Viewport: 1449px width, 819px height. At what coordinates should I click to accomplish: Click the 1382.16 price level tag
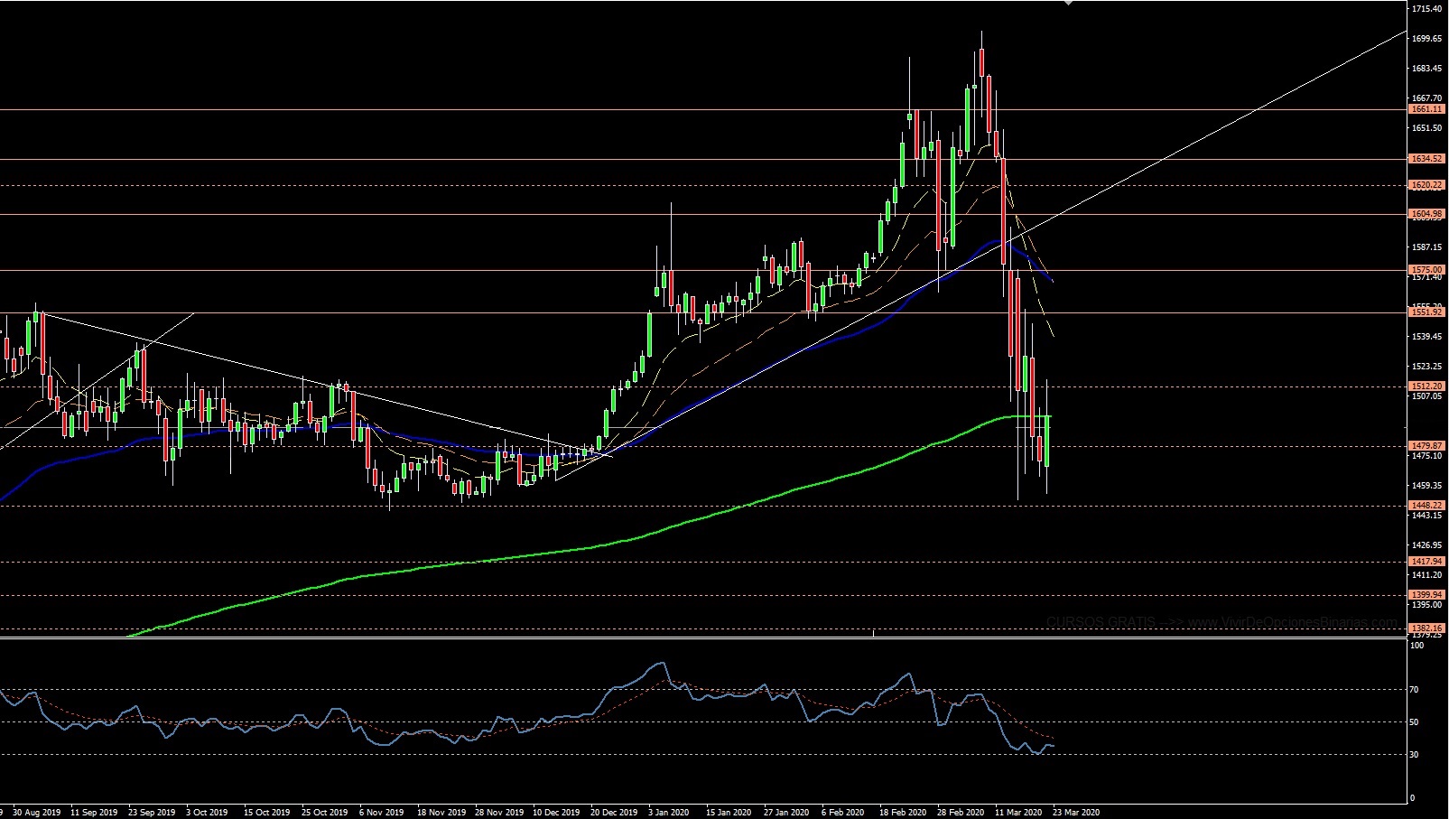point(1426,628)
